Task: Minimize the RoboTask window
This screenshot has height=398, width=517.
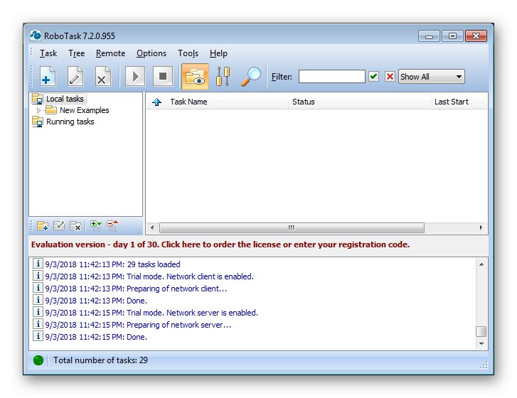Action: [429, 36]
